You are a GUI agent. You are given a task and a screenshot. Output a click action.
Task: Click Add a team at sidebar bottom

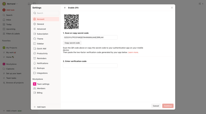[12, 111]
